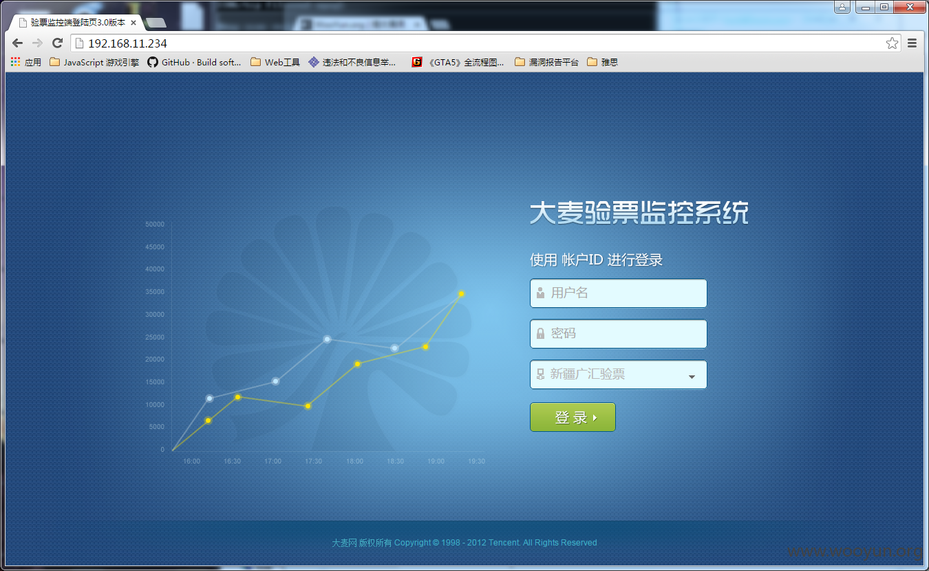Open the 违法和不良信息举报 bookmark

pyautogui.click(x=352, y=62)
